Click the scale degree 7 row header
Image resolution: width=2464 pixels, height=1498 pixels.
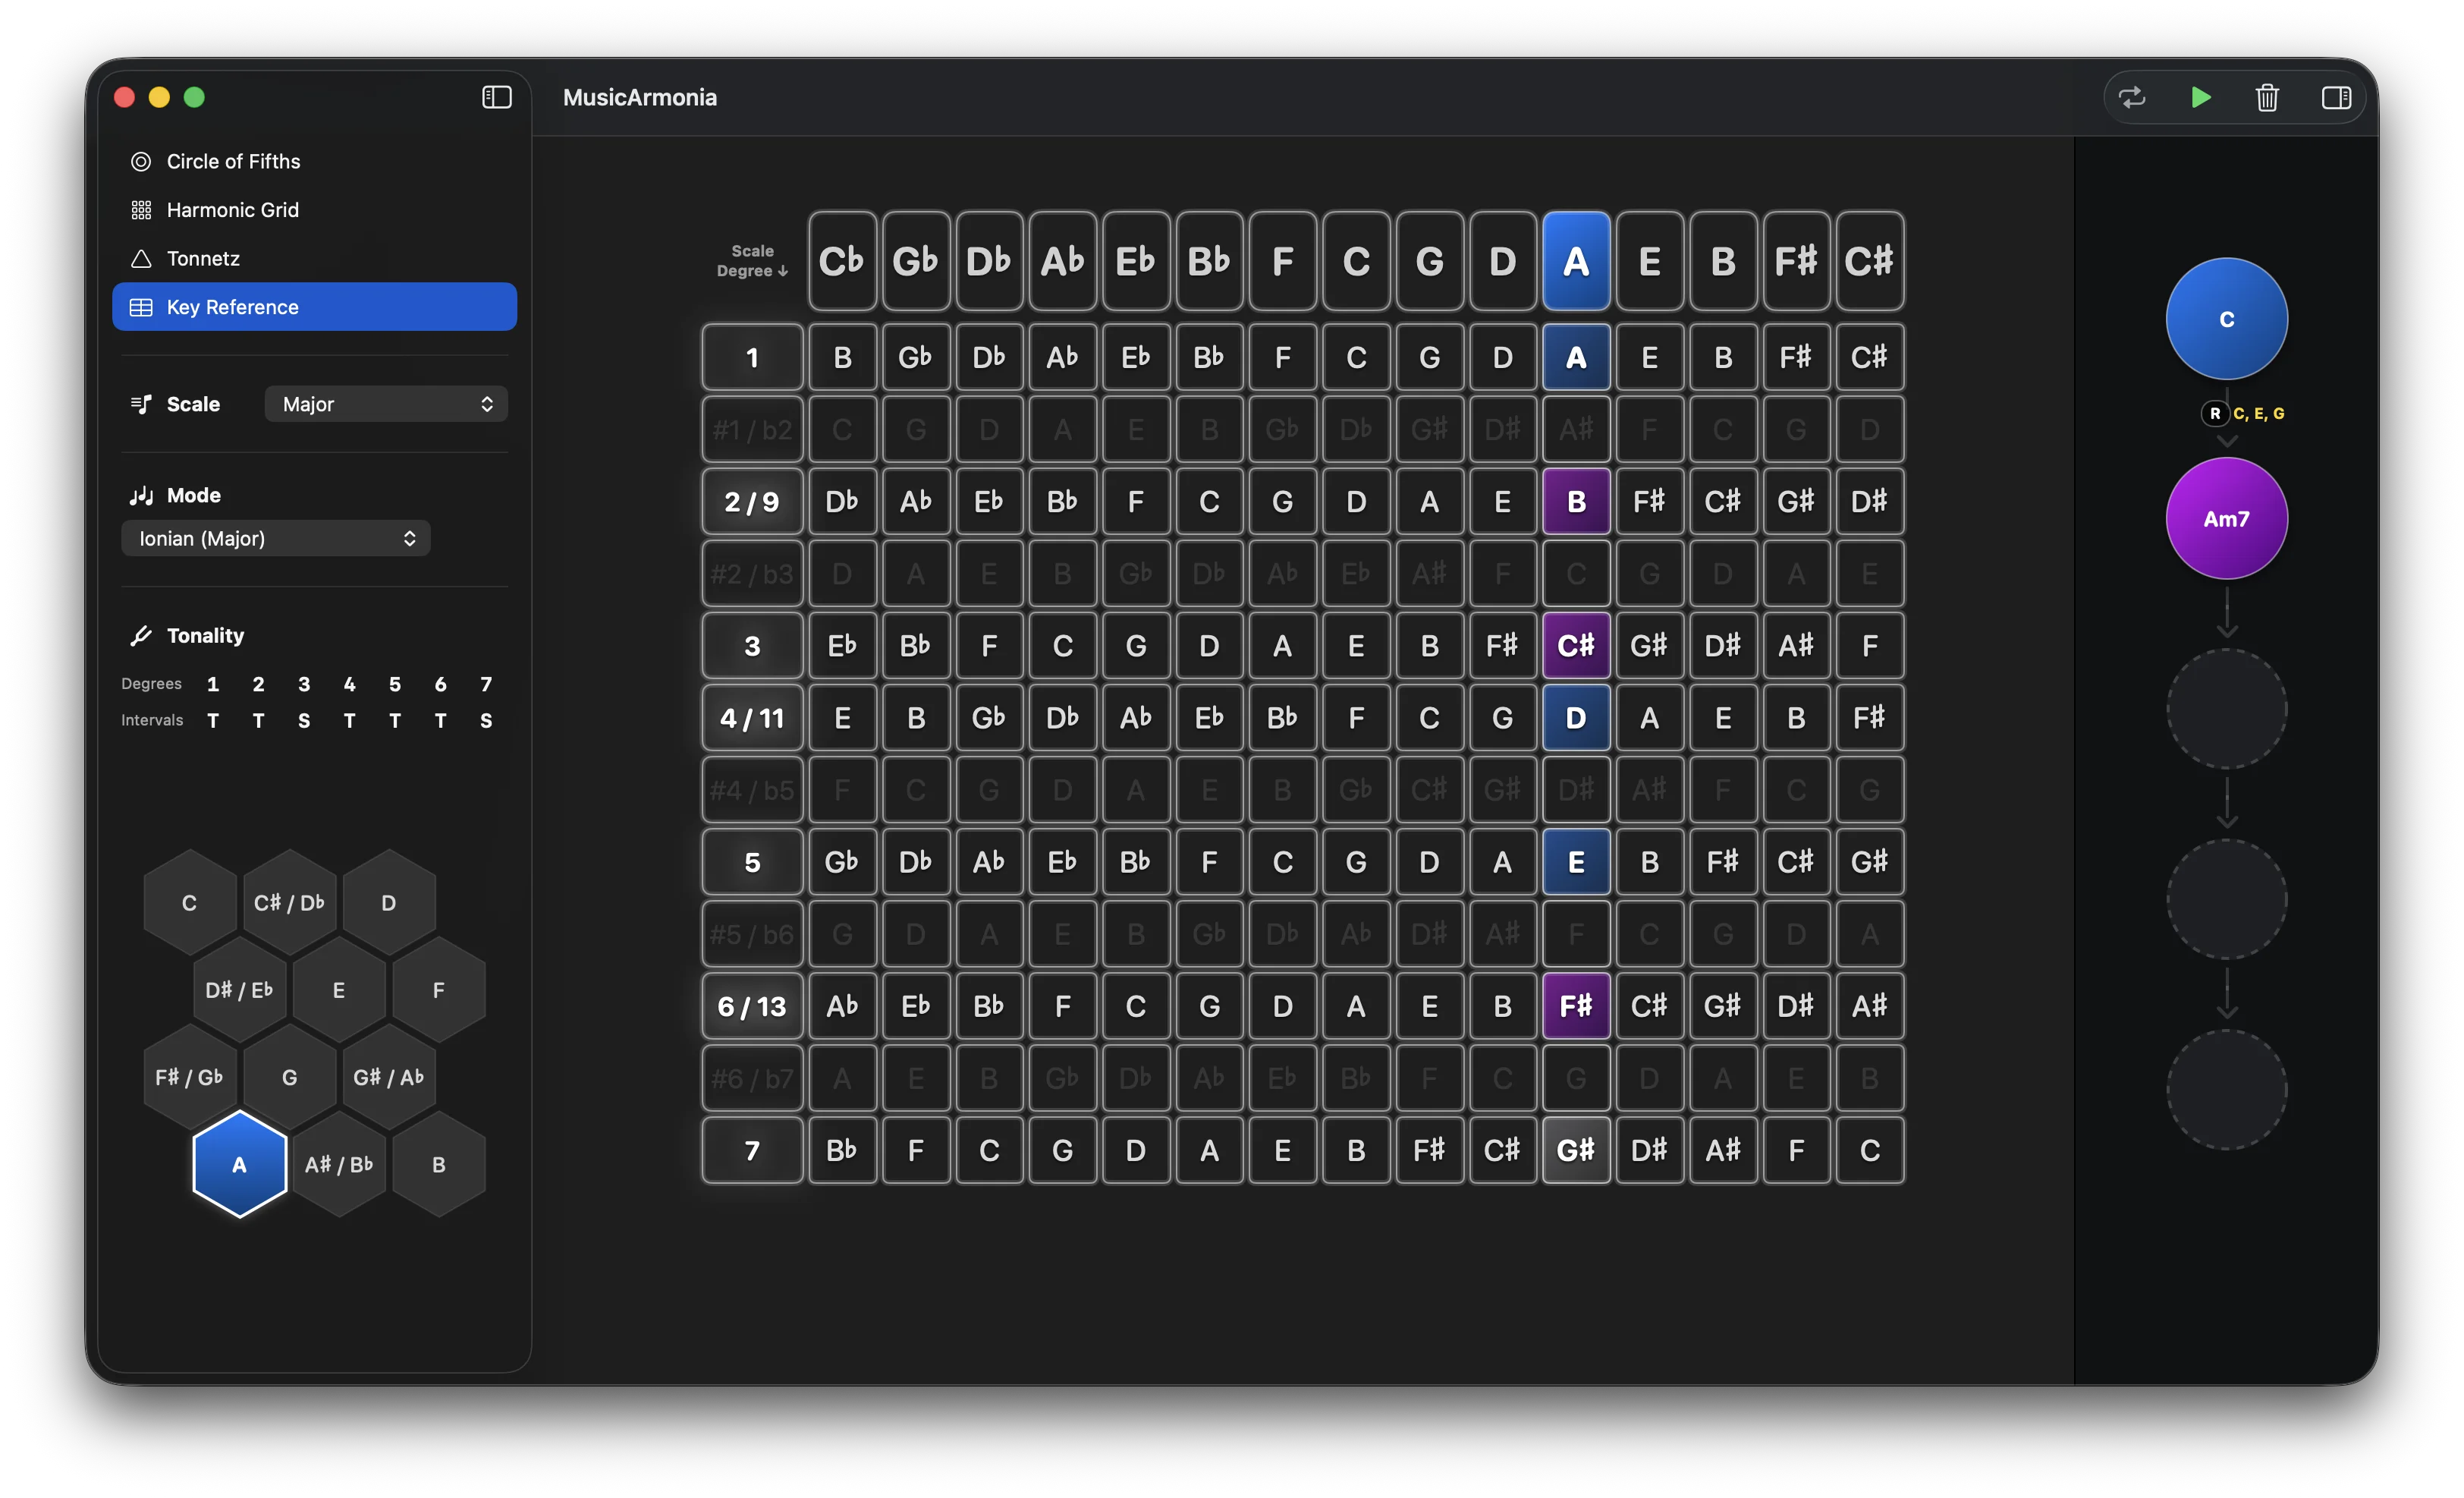752,1150
